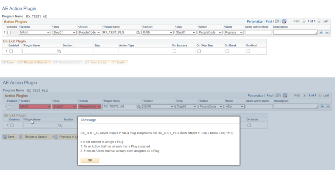Image resolution: width=335 pixels, height=170 pixels.
Task: Open red-highlighted PeopleCode Action dropdown
Action: coord(90,107)
